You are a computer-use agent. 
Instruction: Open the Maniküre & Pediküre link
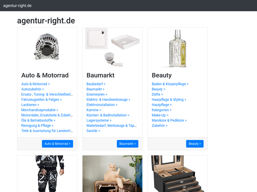tap(169, 120)
